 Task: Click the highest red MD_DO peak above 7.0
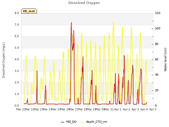point(71,22)
